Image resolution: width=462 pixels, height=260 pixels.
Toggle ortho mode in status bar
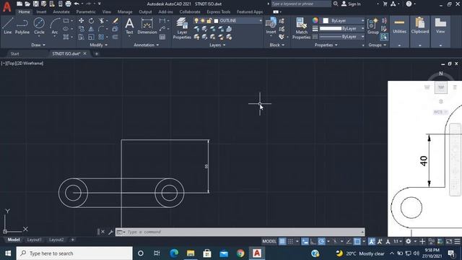point(313,241)
